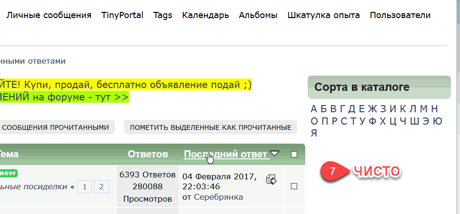Go to the Tags menu item

tap(162, 15)
